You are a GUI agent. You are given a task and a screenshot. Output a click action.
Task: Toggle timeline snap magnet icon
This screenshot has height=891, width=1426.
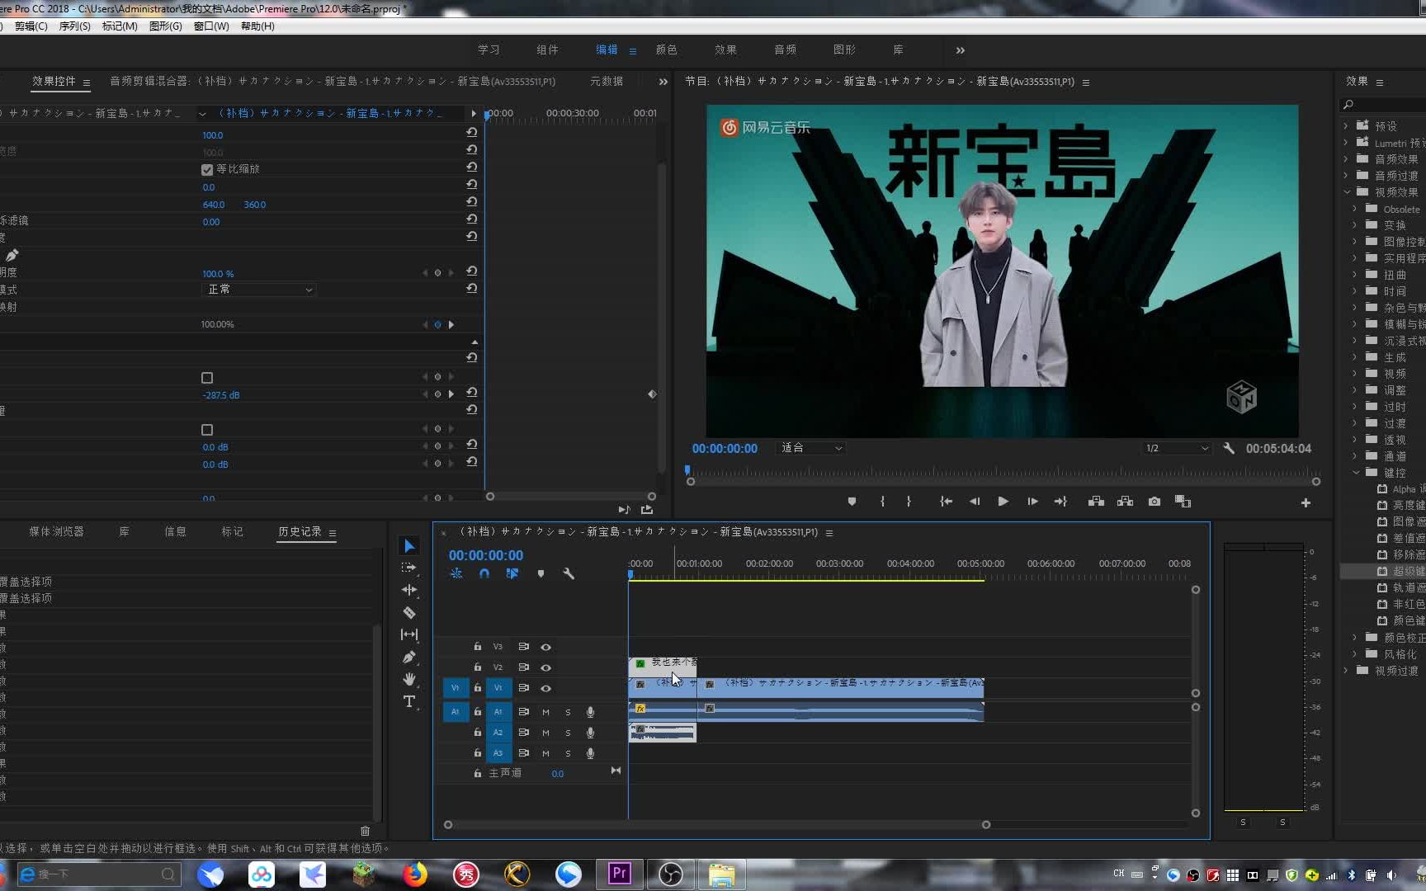[484, 573]
